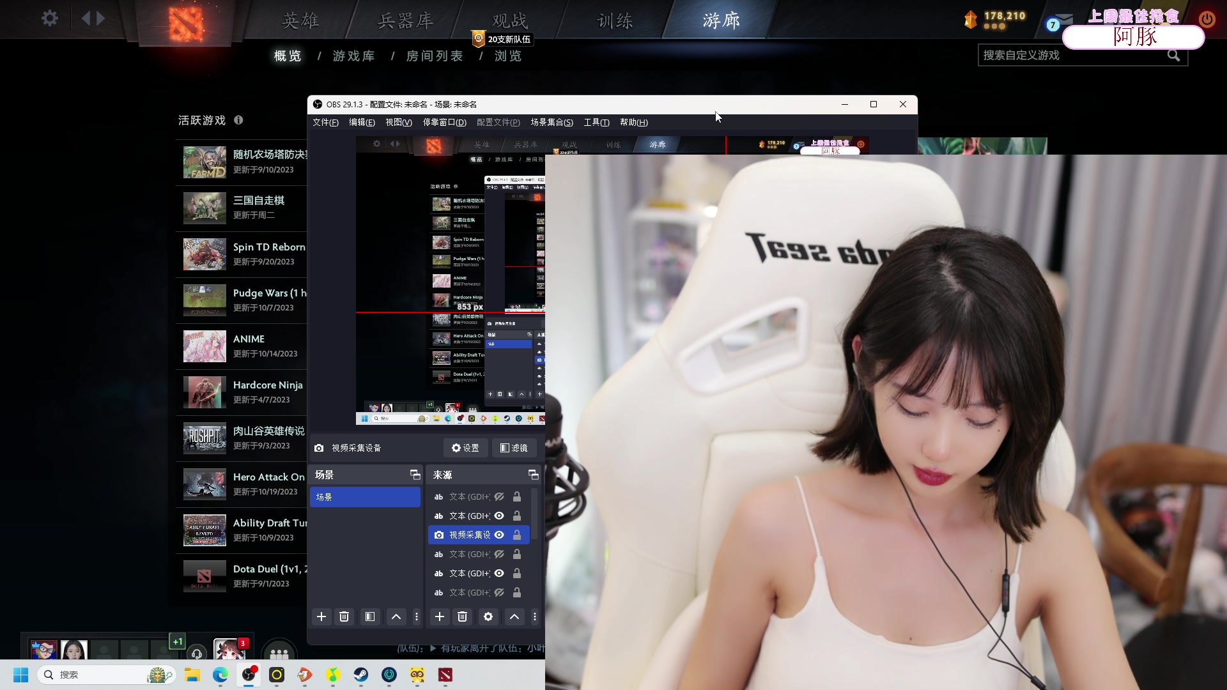Open OBS 文件(F) menu
The width and height of the screenshot is (1227, 690).
click(325, 123)
